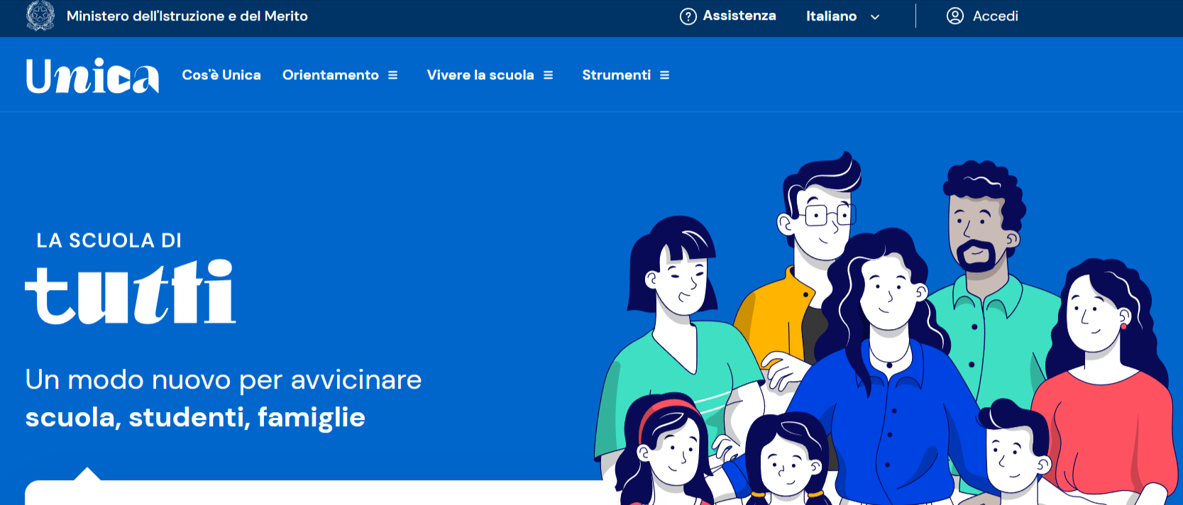The image size is (1183, 505).
Task: Click the large "tutti" hero heading
Action: [x=131, y=292]
